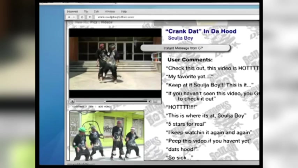The height and width of the screenshot is (168, 298).
Task: Open the Window menu
Action: 110,12
